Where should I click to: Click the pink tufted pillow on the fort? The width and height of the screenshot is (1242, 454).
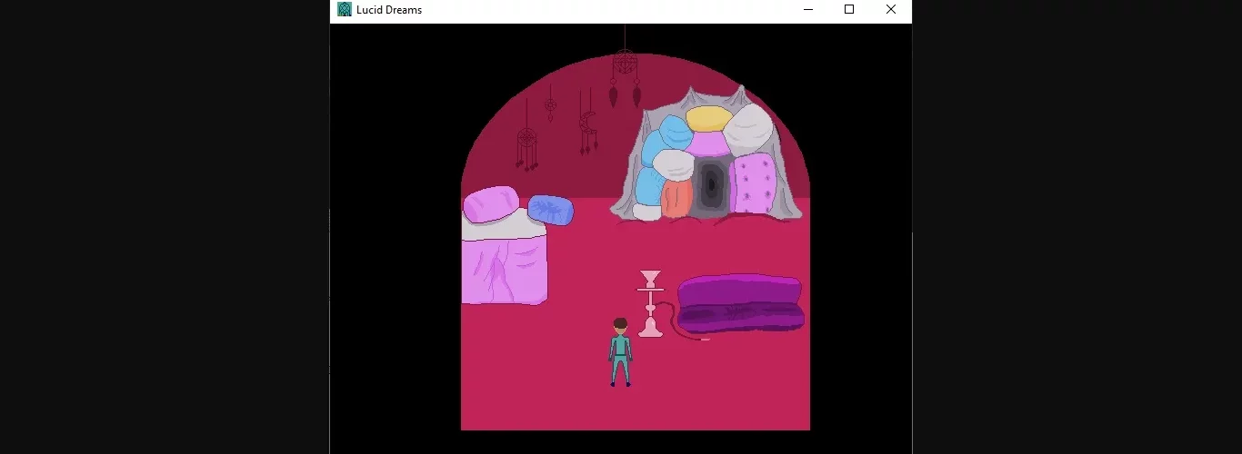click(x=754, y=183)
